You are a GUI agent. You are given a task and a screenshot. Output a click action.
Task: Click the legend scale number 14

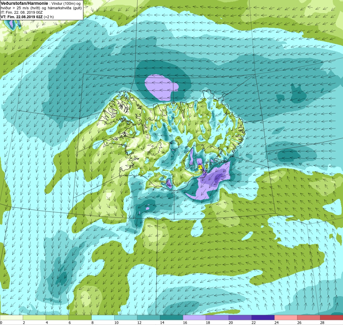coord(162,323)
